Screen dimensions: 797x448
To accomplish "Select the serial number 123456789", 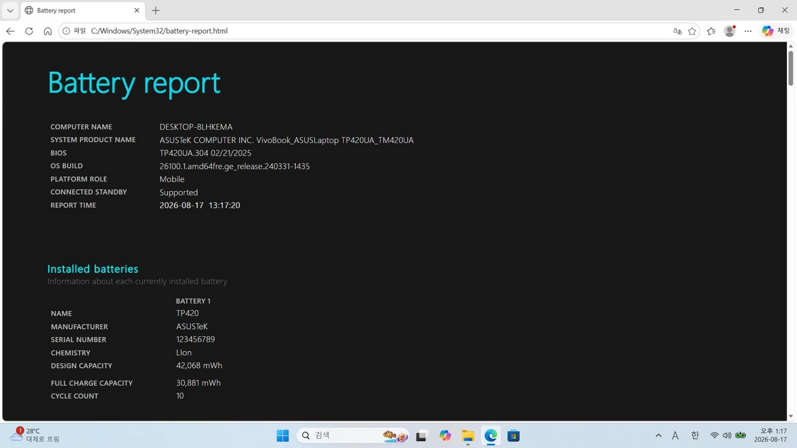I will 196,339.
